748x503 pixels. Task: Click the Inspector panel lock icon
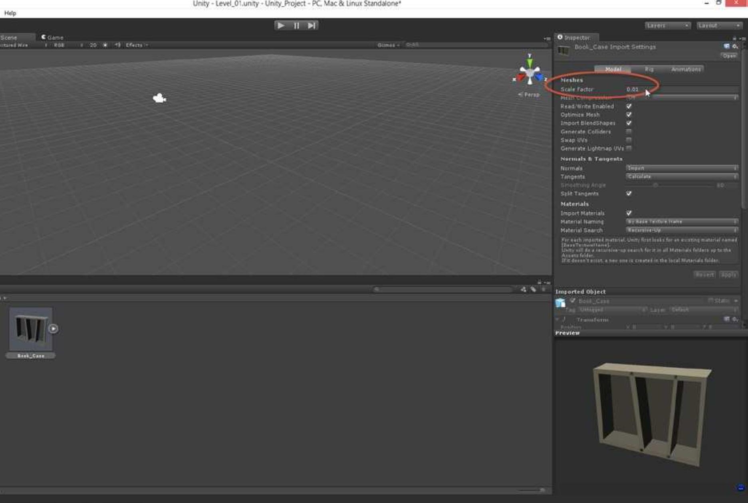pos(735,37)
